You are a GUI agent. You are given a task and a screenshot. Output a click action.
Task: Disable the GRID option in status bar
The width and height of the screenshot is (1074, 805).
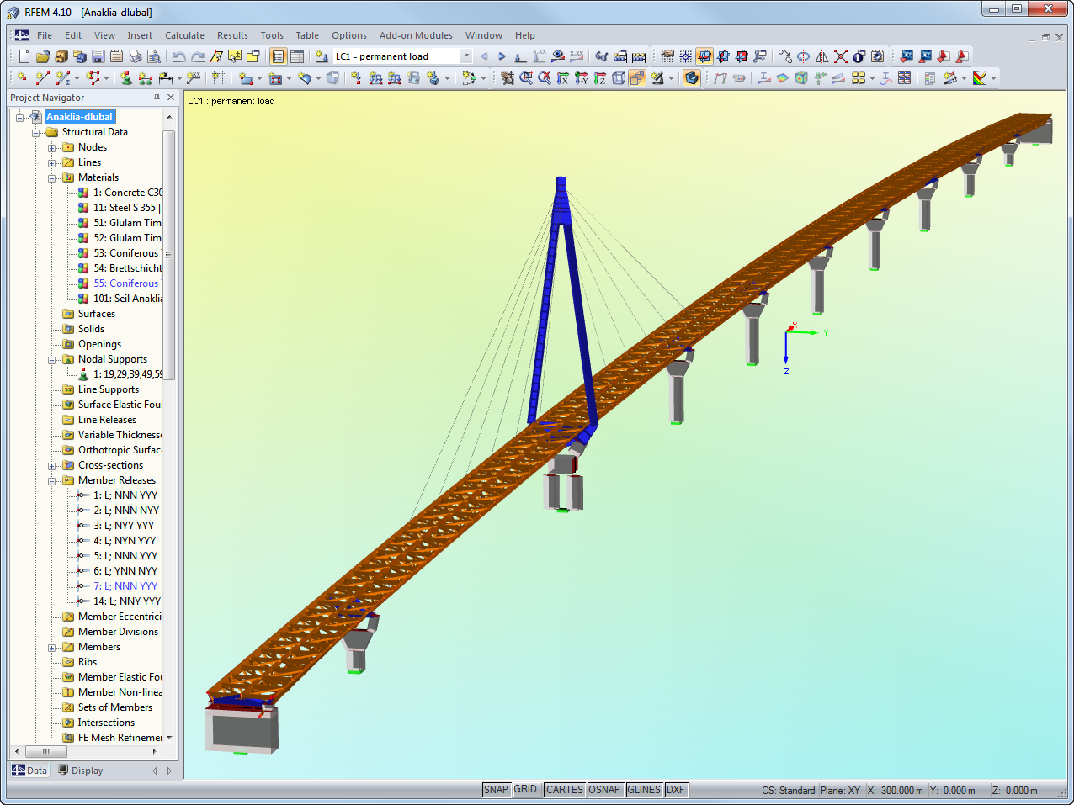click(x=526, y=789)
